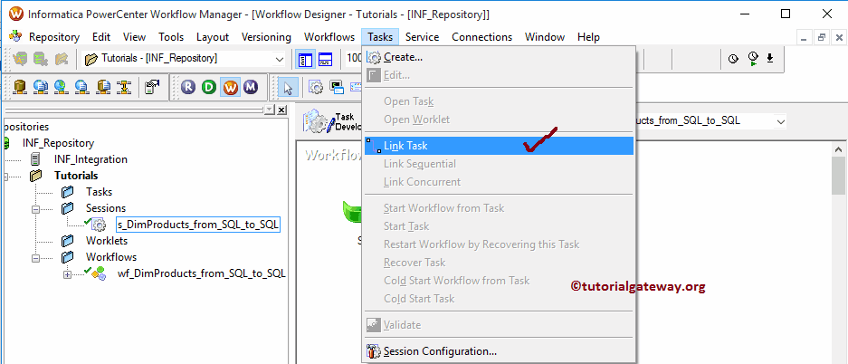Select the Tasks folder node
This screenshot has height=364, width=848.
99,192
